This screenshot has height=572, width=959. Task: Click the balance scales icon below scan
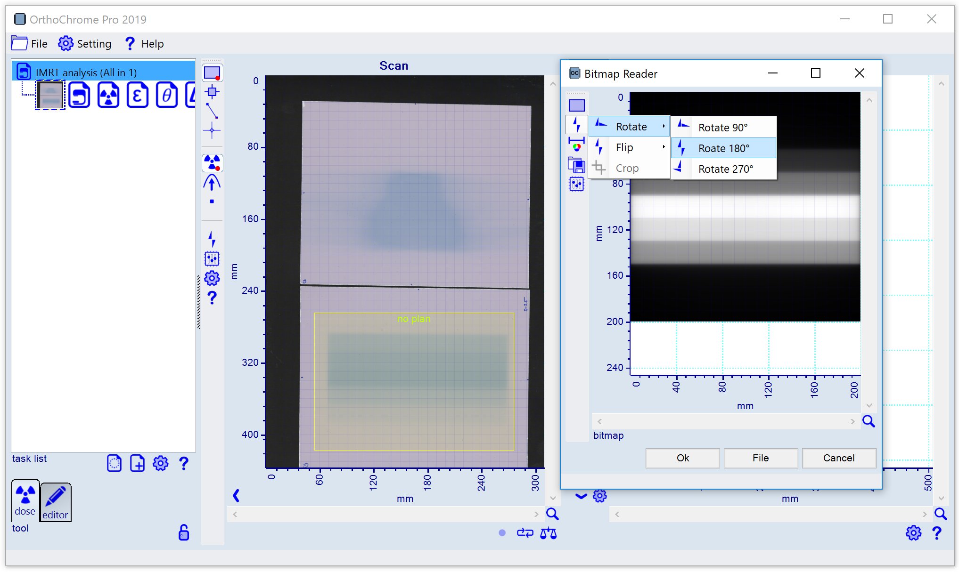pyautogui.click(x=548, y=533)
